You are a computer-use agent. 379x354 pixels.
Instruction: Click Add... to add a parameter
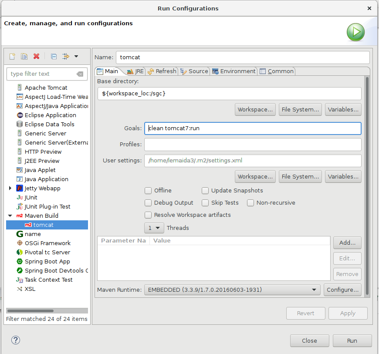(x=347, y=243)
